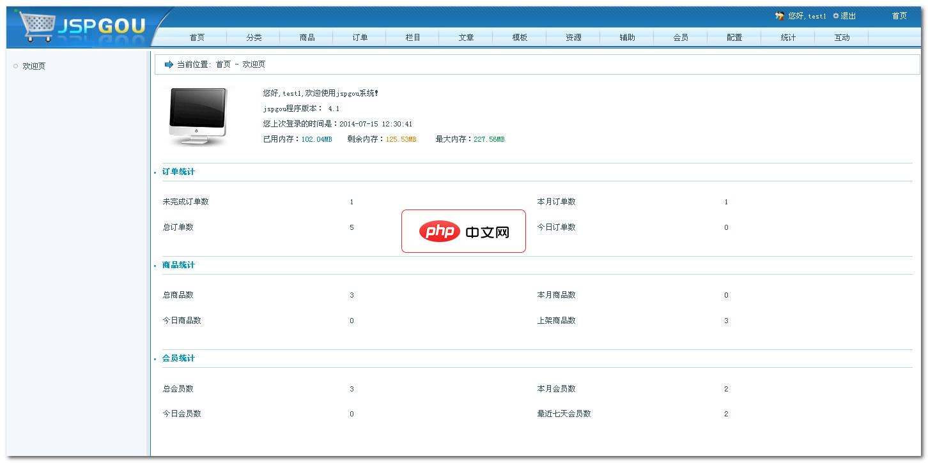Open the 配置 navigation menu
928x463 pixels.
coord(734,37)
